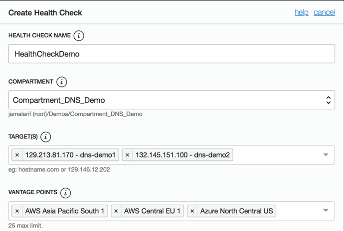Open the Compartment_DNS_Demo dropdown

171,100
